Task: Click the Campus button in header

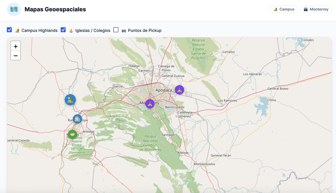Action: point(284,9)
